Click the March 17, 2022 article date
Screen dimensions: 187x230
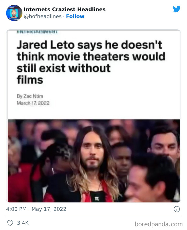(x=33, y=103)
